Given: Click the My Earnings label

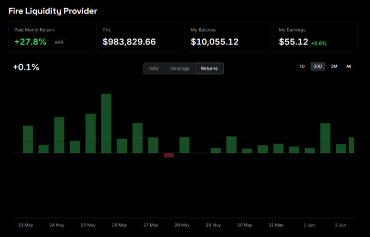Looking at the screenshot, I should coord(292,30).
